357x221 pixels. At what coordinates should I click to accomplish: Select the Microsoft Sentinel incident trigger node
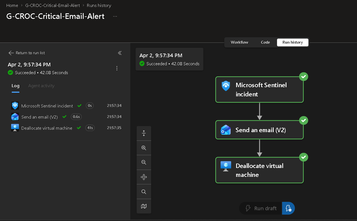[259, 90]
